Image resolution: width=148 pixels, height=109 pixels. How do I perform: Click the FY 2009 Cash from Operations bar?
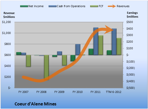[60, 53]
